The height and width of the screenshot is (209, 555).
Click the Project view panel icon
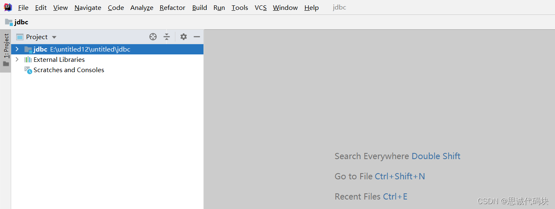point(20,37)
